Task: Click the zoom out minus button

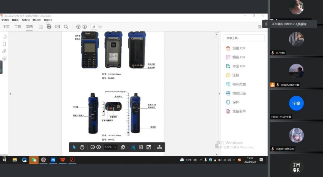Action: click(93, 147)
